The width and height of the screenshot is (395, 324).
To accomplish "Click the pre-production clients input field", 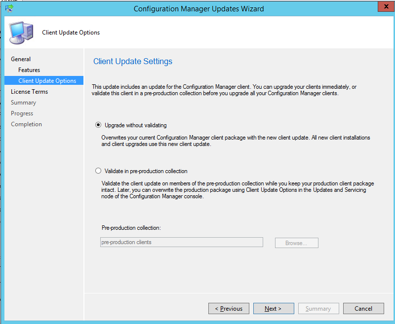I will coord(182,242).
